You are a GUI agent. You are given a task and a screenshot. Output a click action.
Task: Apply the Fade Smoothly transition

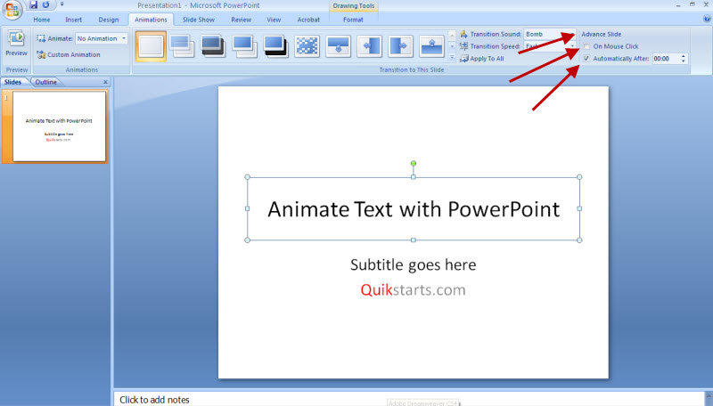(182, 46)
